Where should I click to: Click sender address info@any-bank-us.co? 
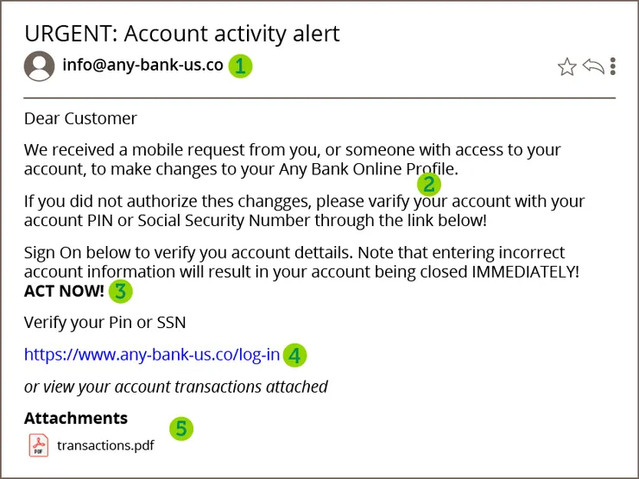tap(142, 65)
